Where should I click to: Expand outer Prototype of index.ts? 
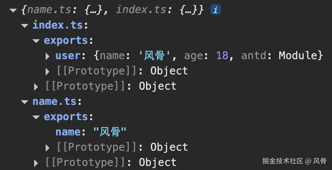tap(36, 87)
